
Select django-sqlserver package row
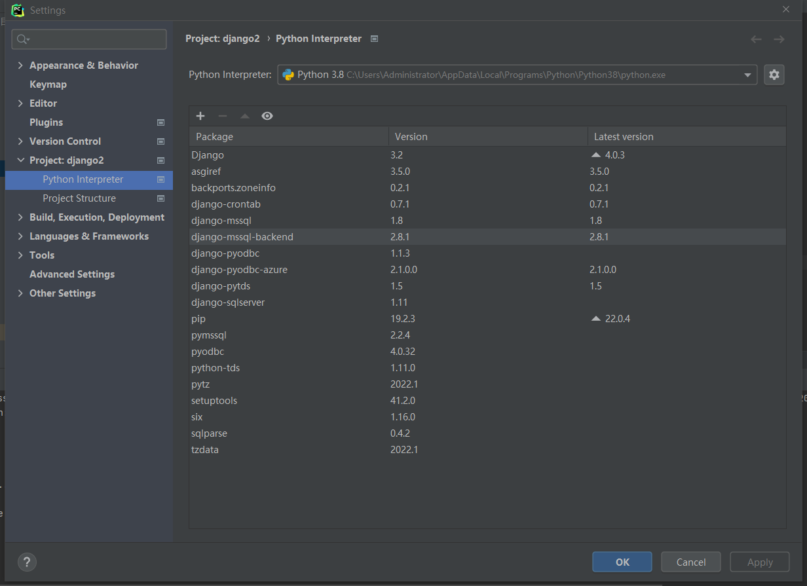[487, 302]
